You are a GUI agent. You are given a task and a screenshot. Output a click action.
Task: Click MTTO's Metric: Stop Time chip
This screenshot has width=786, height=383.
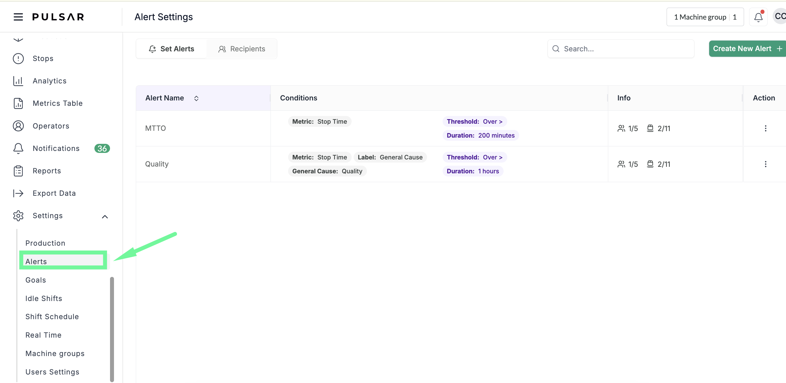pyautogui.click(x=320, y=121)
